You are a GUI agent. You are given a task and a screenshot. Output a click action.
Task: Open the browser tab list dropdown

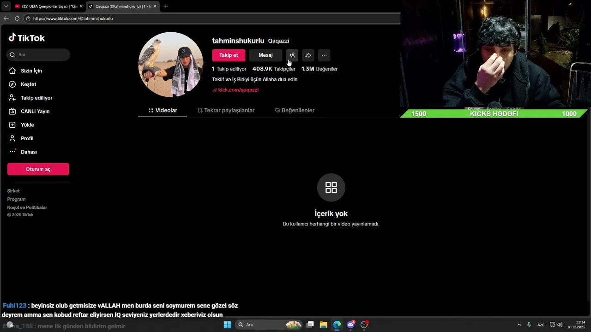click(x=6, y=6)
